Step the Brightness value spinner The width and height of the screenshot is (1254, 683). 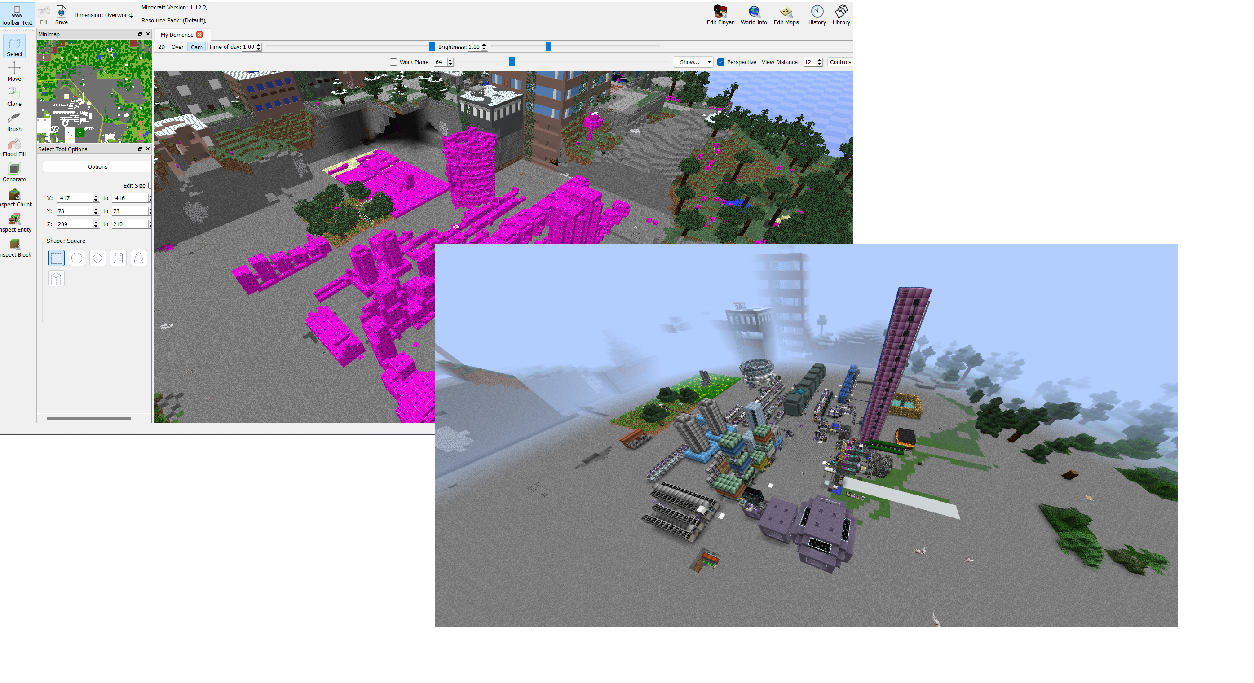pos(484,47)
